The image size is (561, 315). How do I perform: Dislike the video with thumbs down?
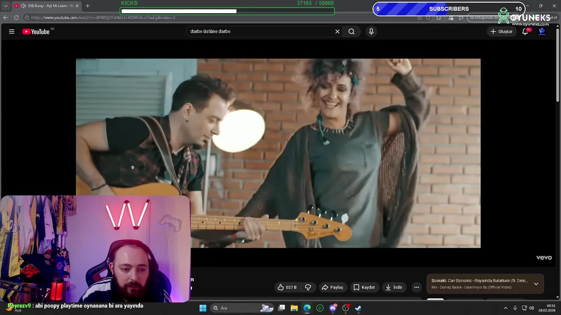tap(308, 287)
